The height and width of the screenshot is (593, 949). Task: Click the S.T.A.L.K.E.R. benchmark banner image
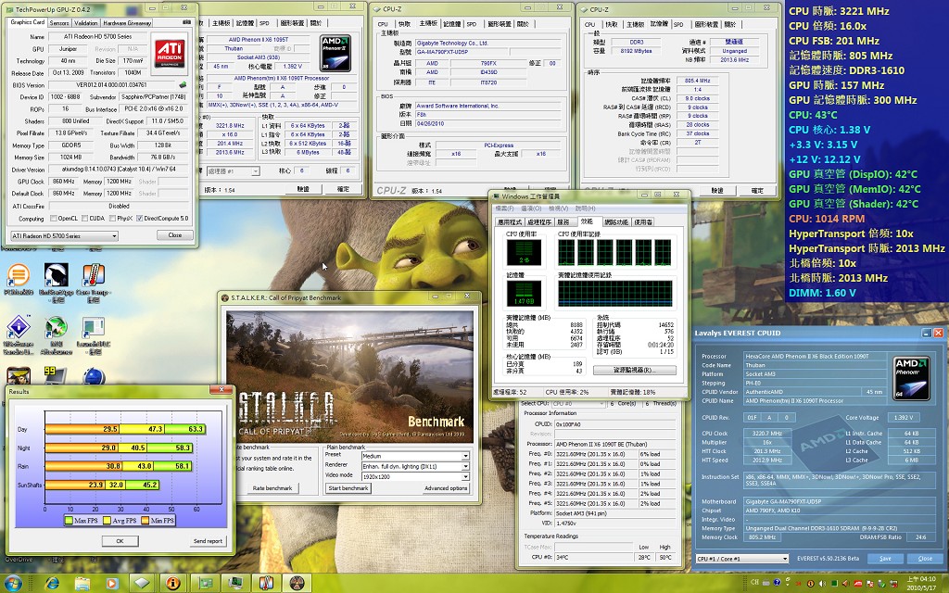350,374
